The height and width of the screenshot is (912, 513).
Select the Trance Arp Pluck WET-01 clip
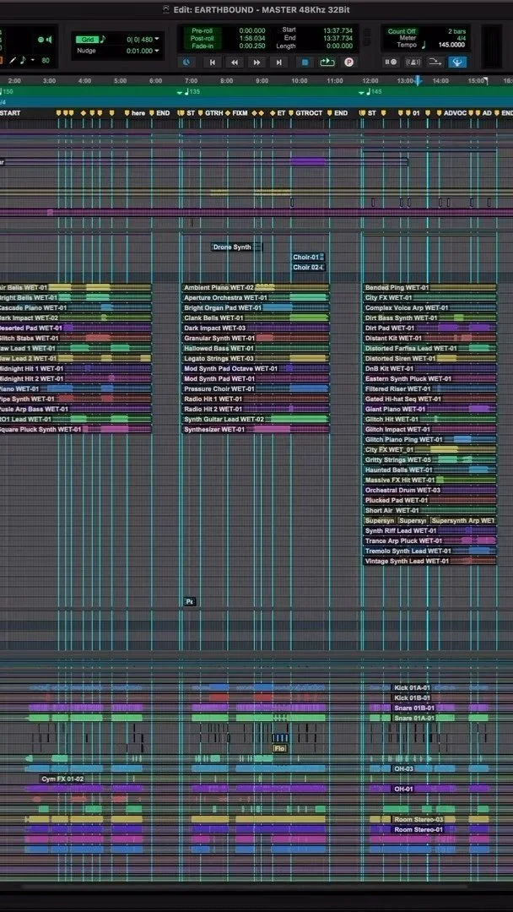tap(430, 541)
